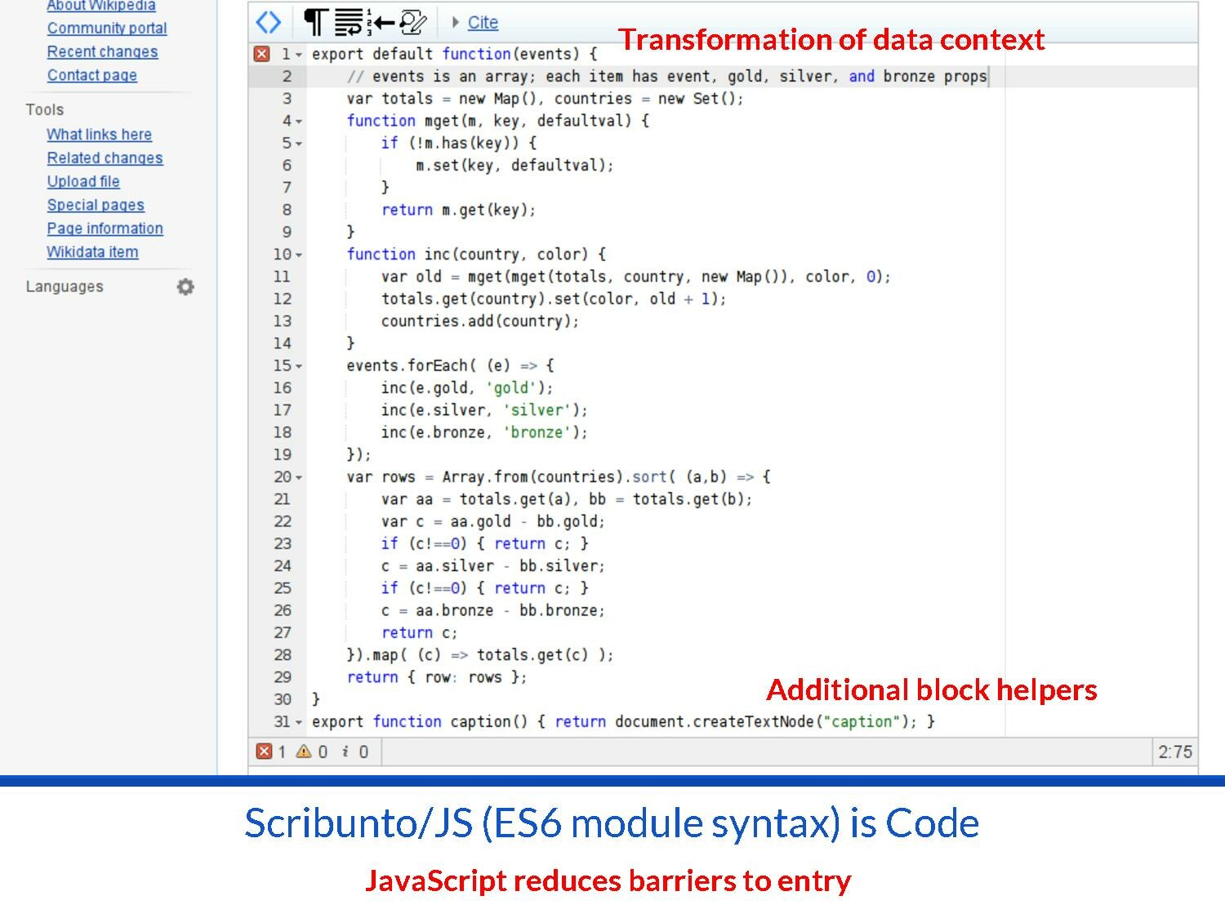Screen dimensions: 1225x918
Task: Click the 'return { row: rows };' line
Action: click(437, 677)
